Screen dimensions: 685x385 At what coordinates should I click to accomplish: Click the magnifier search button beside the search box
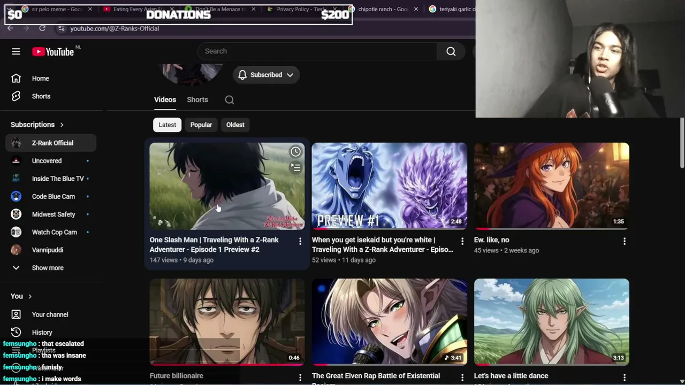[451, 51]
